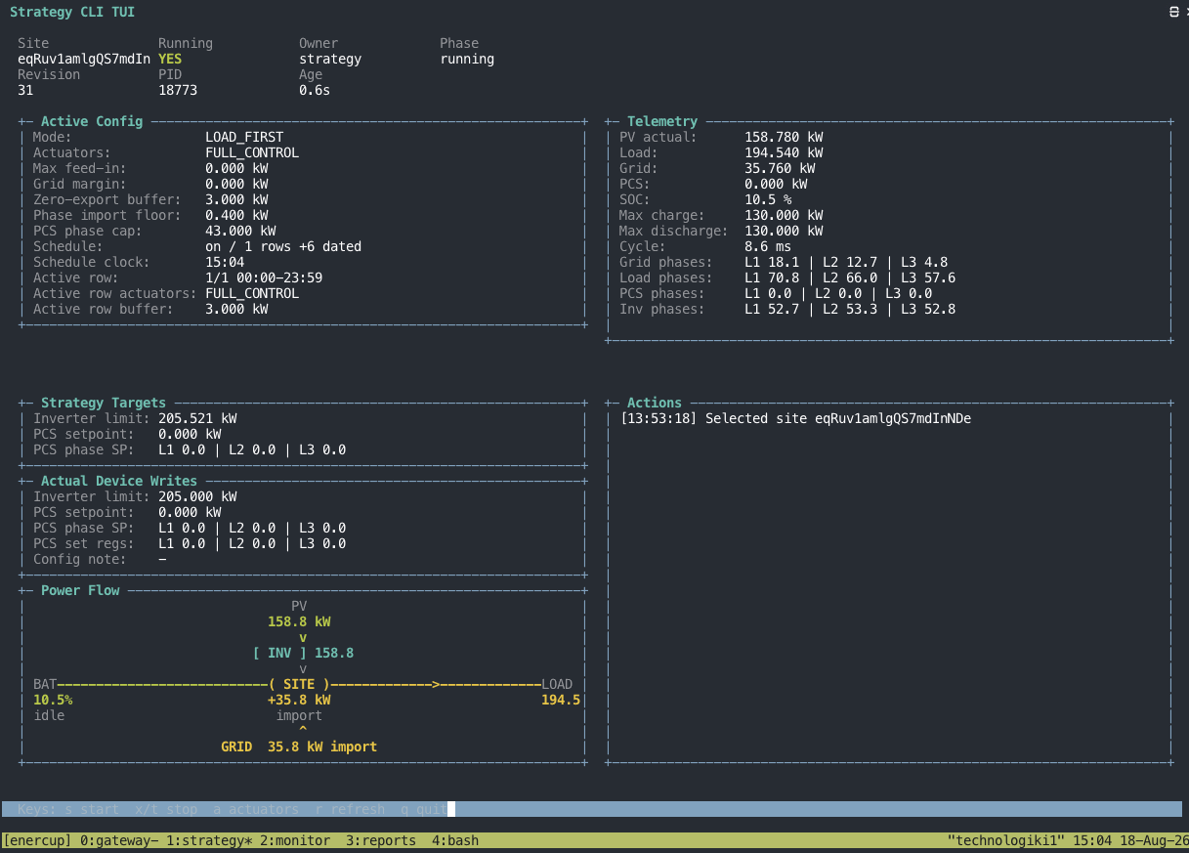Viewport: 1189px width, 853px height.
Task: Click the PV 158.8 kW value in Power Flow
Action: coord(299,621)
